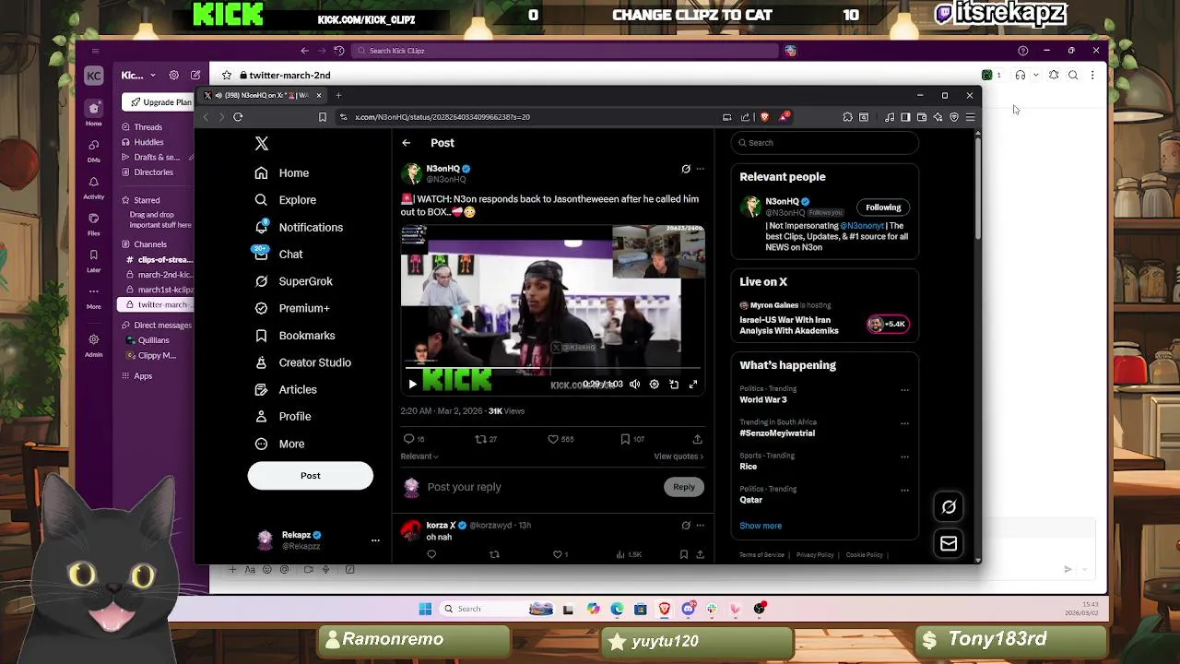Viewport: 1180px width, 664px height.
Task: Open the korza X reply's three-dot menu
Action: click(700, 526)
